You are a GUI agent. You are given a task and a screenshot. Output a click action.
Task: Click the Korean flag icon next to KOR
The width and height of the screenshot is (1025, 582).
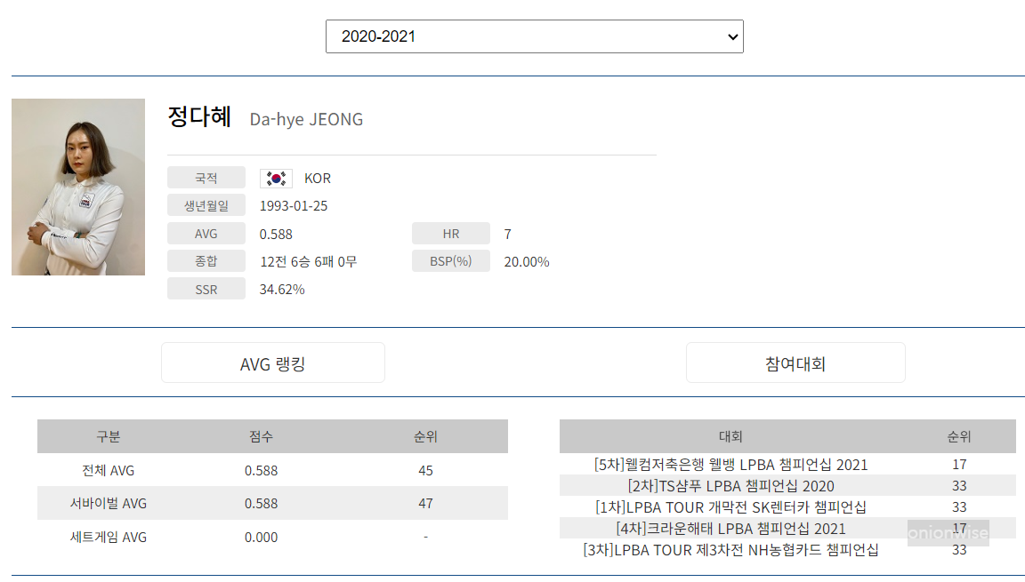[276, 178]
